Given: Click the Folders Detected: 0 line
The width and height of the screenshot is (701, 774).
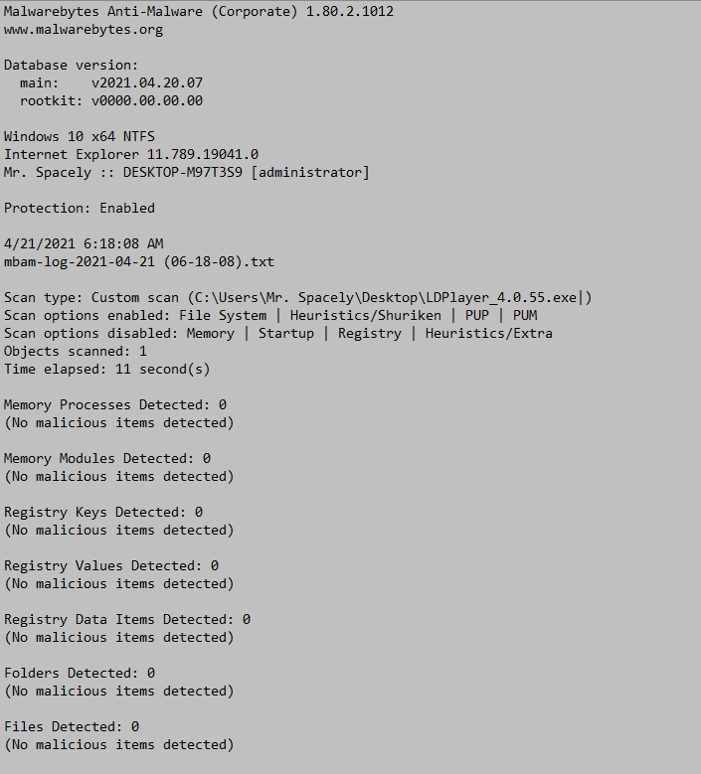Looking at the screenshot, I should pos(80,674).
